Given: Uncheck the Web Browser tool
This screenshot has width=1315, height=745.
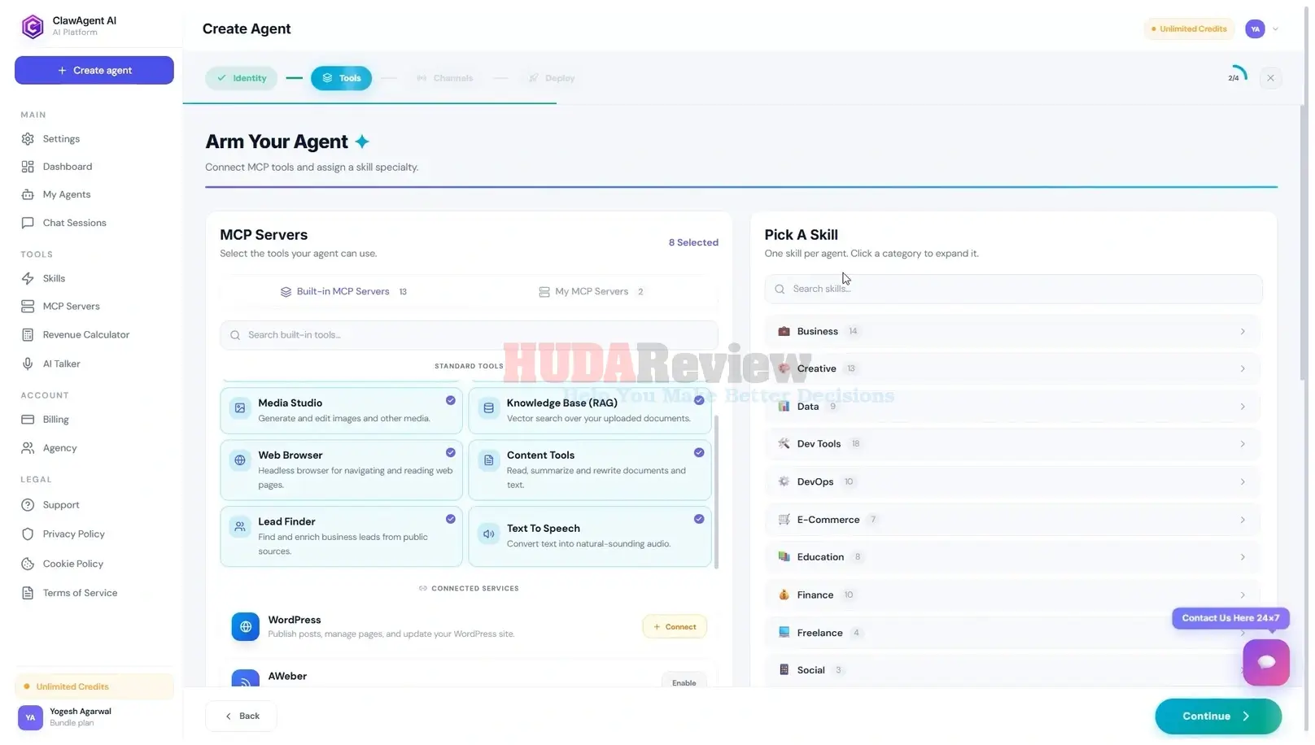Looking at the screenshot, I should tap(451, 452).
